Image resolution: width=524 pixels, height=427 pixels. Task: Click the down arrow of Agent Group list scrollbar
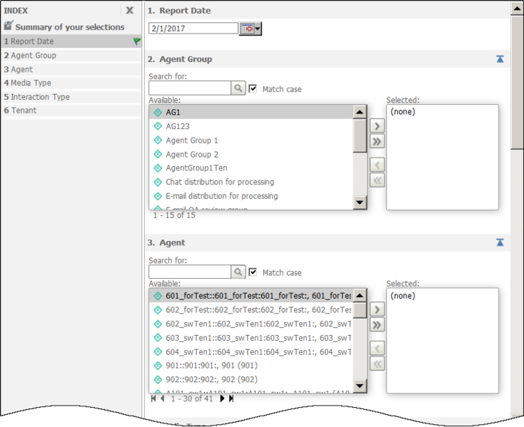[x=360, y=202]
